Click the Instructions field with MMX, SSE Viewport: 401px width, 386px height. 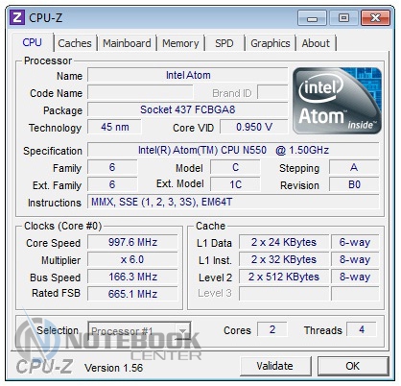click(233, 202)
